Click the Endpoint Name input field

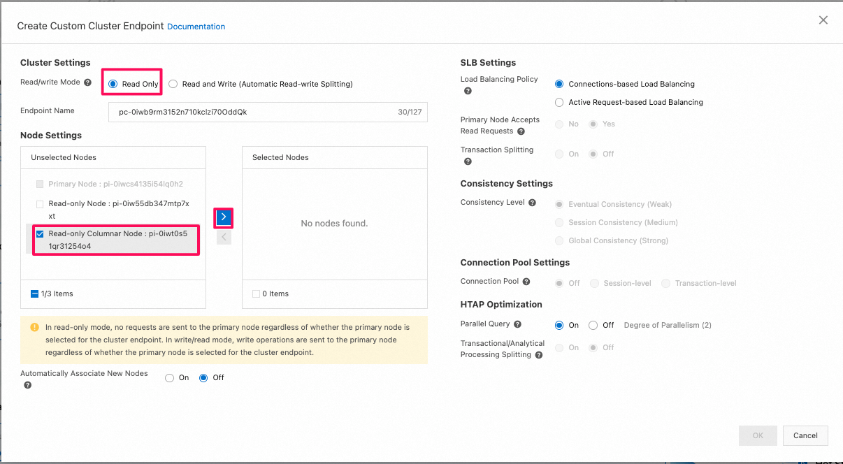[252, 112]
